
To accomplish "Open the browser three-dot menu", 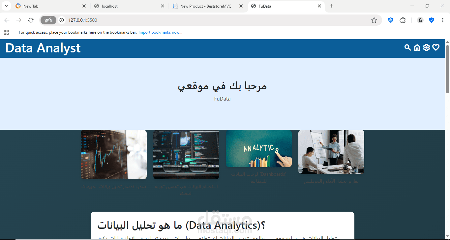I will tap(443, 20).
